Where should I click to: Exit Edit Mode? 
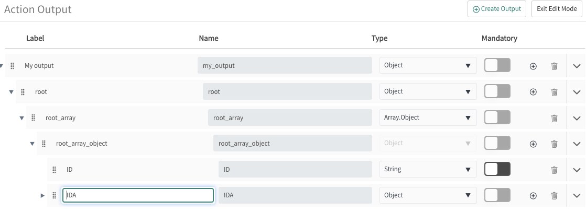pos(557,9)
